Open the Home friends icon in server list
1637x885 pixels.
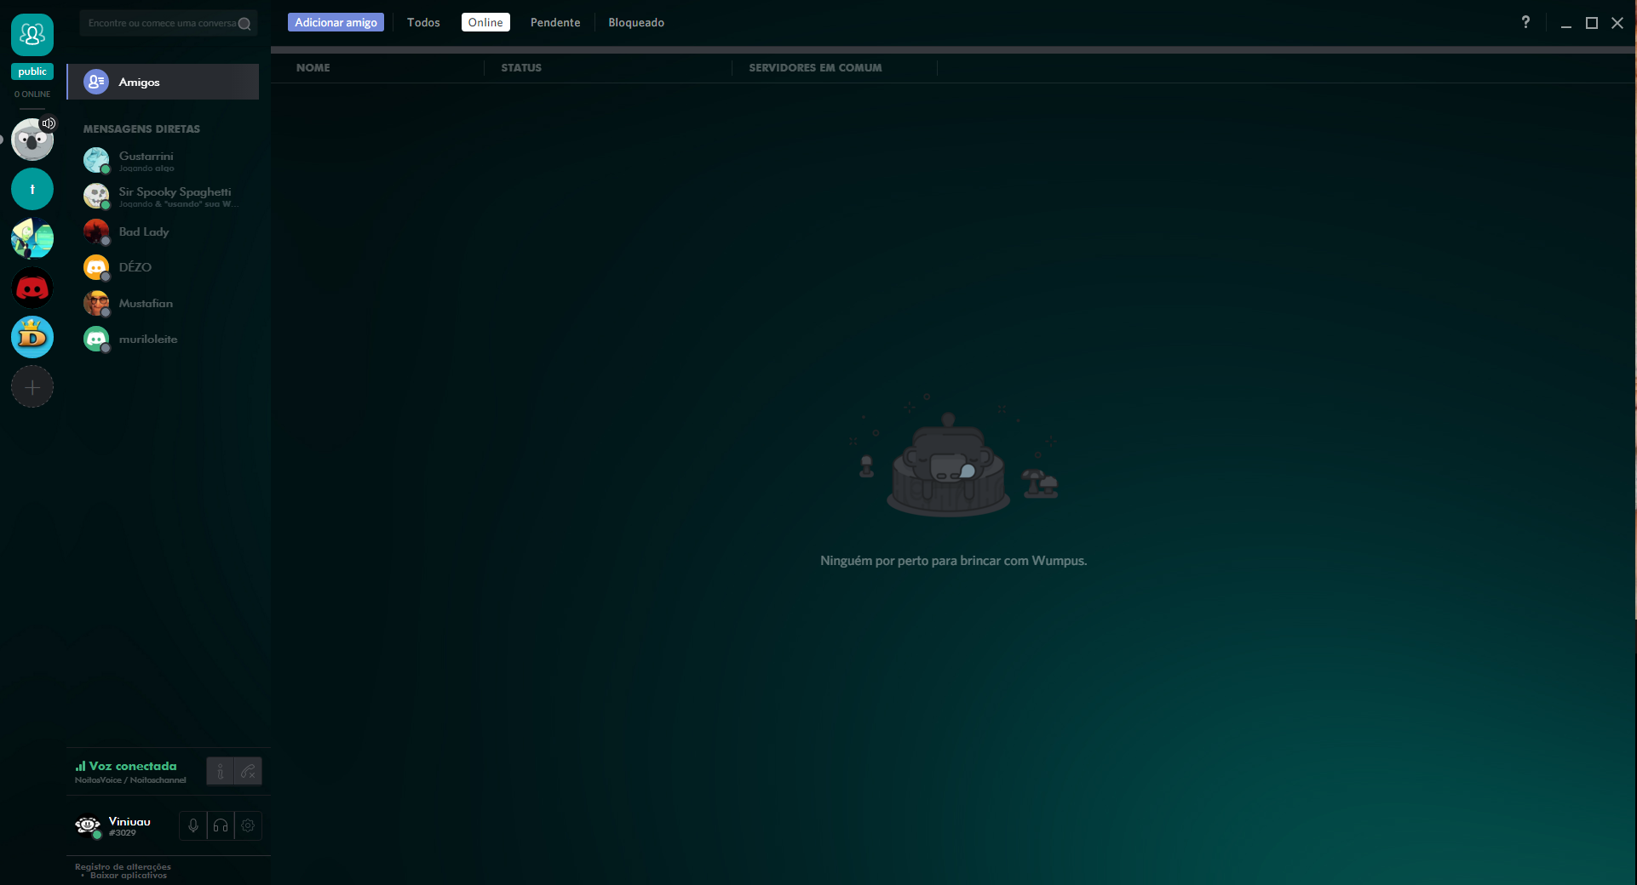tap(32, 35)
